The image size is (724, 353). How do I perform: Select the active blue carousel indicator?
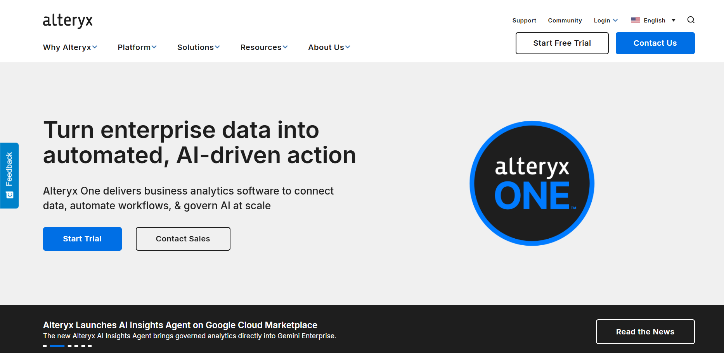[x=57, y=346]
